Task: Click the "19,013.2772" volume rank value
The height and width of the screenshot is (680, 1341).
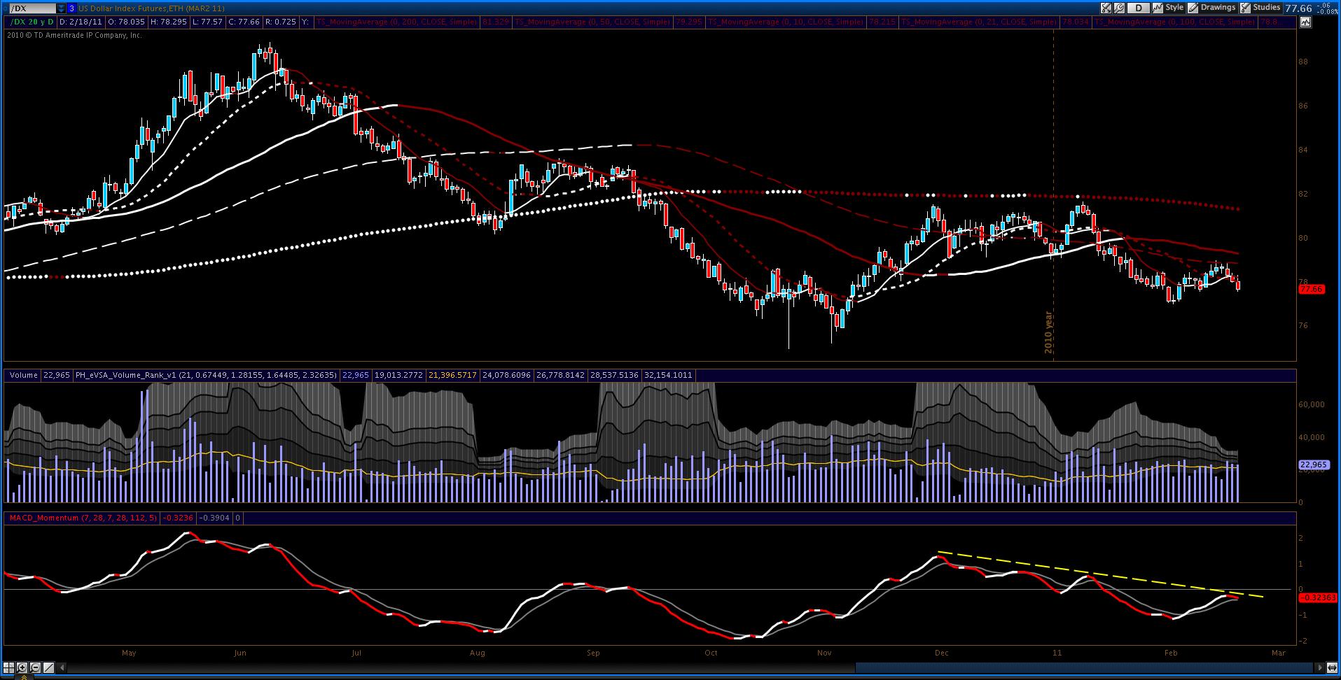Action: [400, 375]
